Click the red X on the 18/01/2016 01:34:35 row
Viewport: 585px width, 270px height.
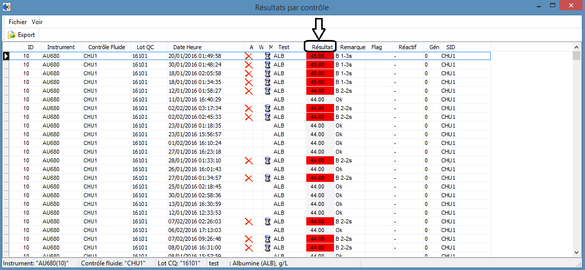[x=248, y=82]
